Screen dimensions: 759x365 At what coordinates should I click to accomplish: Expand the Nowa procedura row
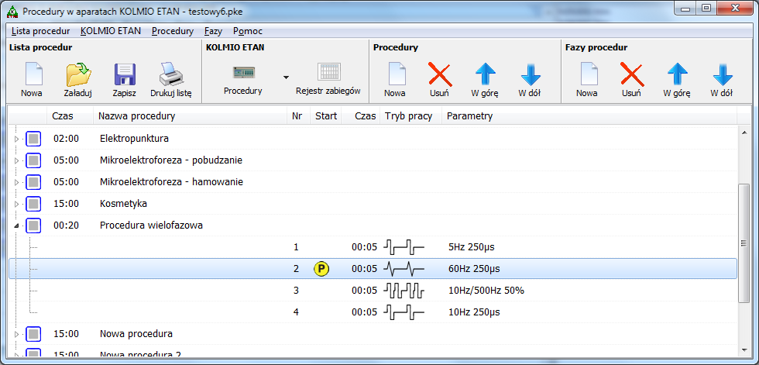(17, 334)
